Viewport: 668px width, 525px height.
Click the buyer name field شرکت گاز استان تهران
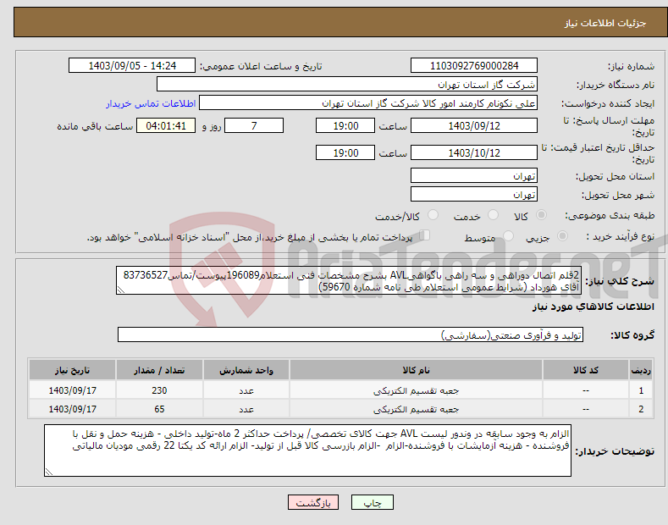[347, 85]
